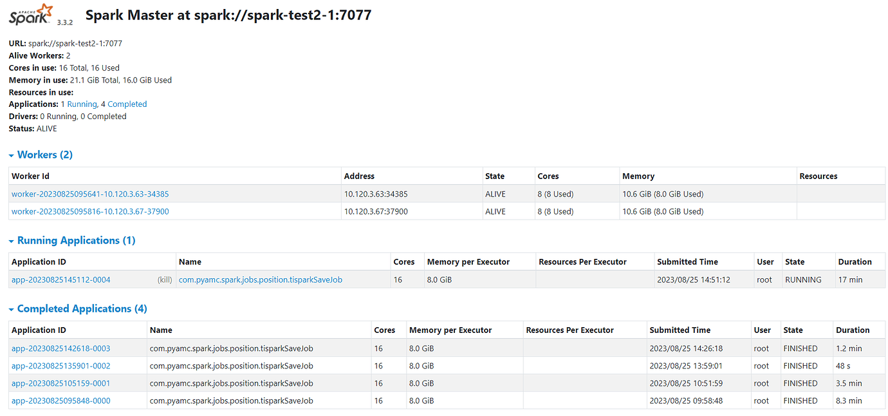Click the "Cores in use: 16 Total, 16 Used" line

(64, 68)
